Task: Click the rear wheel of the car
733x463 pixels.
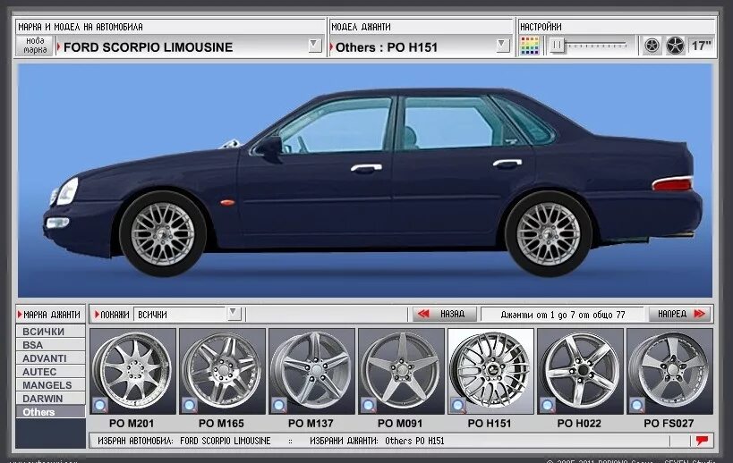Action: pos(549,234)
